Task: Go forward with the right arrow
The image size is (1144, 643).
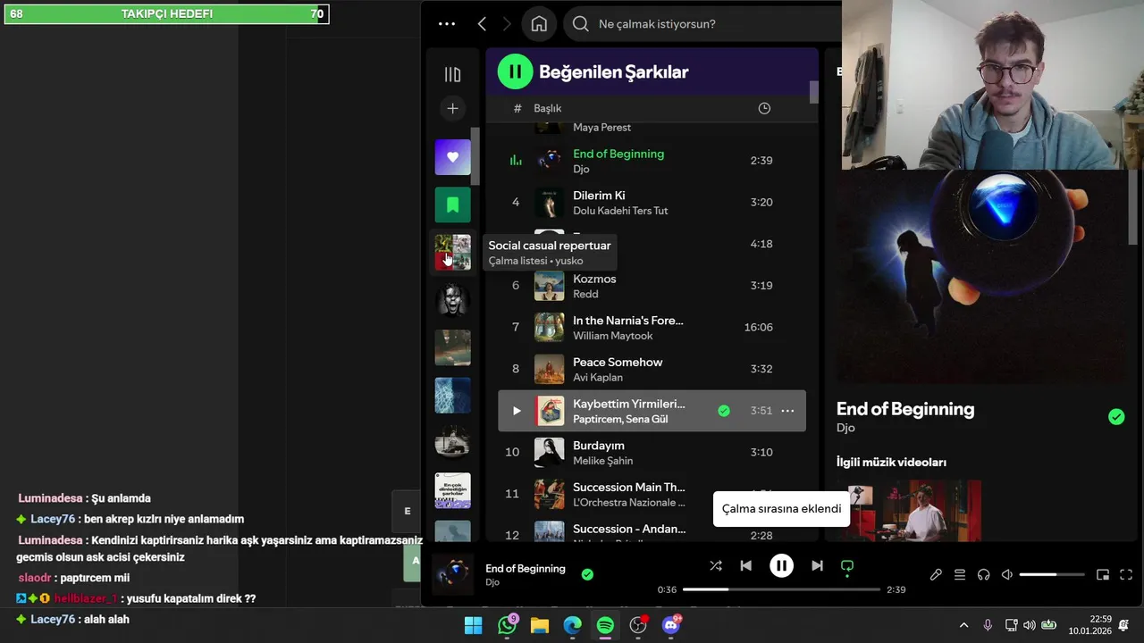Action: [x=508, y=24]
